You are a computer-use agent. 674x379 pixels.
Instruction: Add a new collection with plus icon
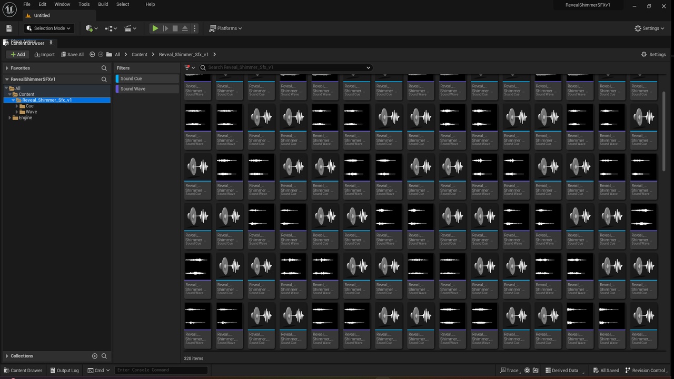click(x=95, y=356)
